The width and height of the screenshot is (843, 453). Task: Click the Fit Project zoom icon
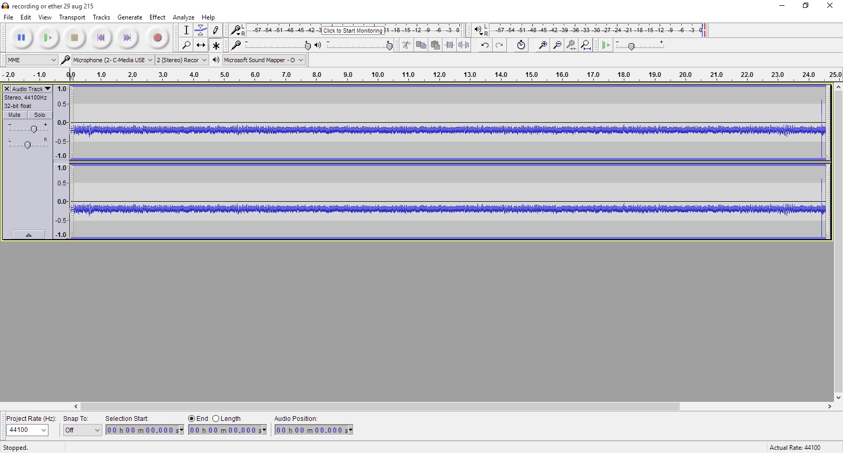(585, 45)
